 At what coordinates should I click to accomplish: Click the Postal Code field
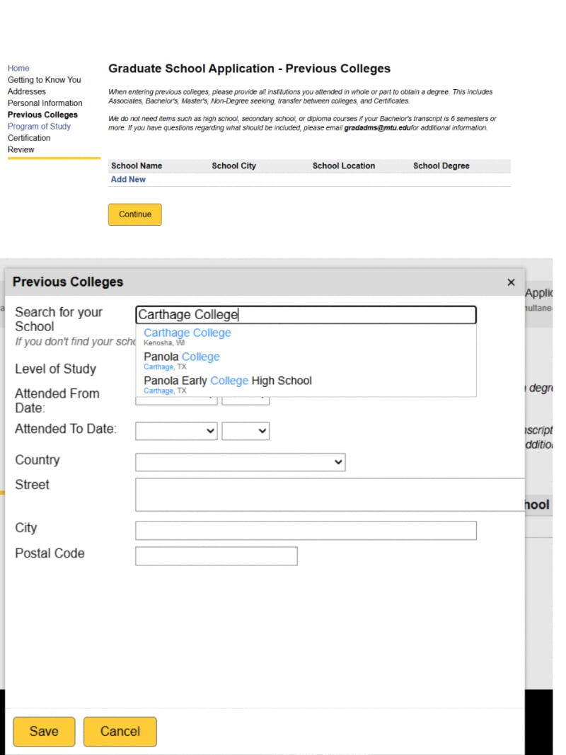tap(216, 556)
